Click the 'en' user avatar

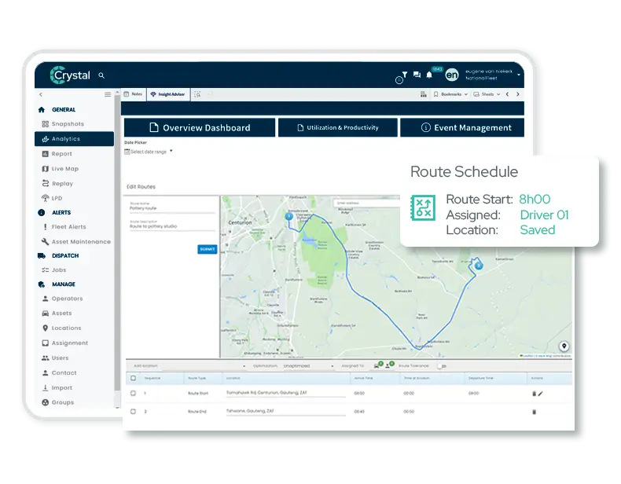click(x=451, y=75)
